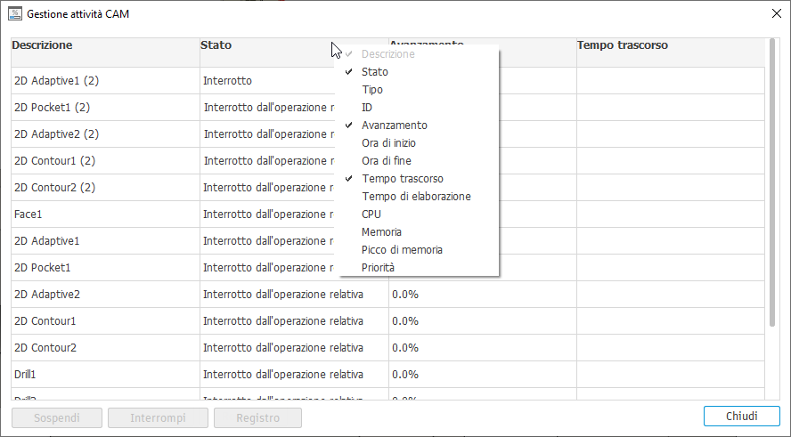Close the Gestione attività CAM window

point(773,14)
